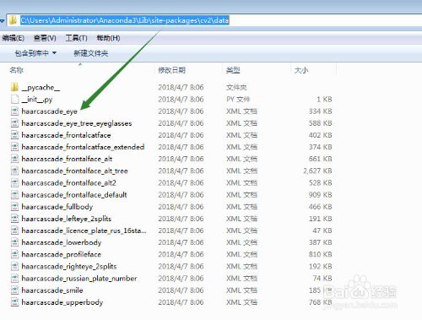Open the 编辑(E) menu
The width and height of the screenshot is (422, 320).
(x=14, y=38)
